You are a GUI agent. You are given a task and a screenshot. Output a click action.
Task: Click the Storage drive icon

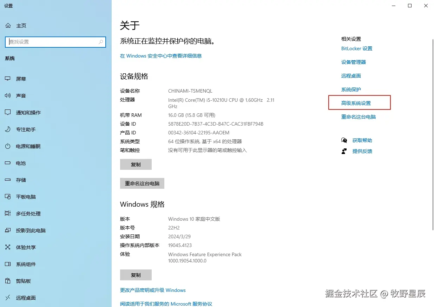tap(8, 180)
